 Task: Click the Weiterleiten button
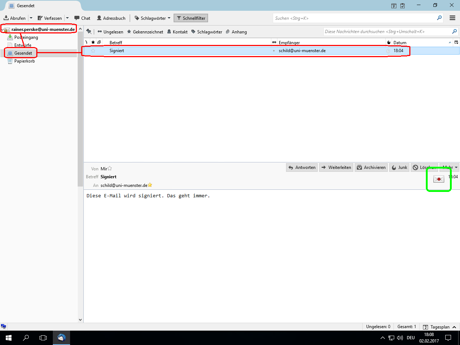click(x=336, y=167)
